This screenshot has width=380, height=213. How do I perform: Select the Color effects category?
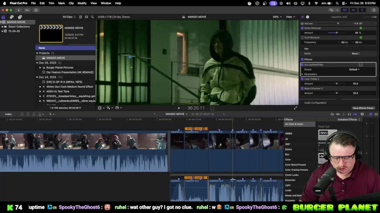pyautogui.click(x=288, y=160)
